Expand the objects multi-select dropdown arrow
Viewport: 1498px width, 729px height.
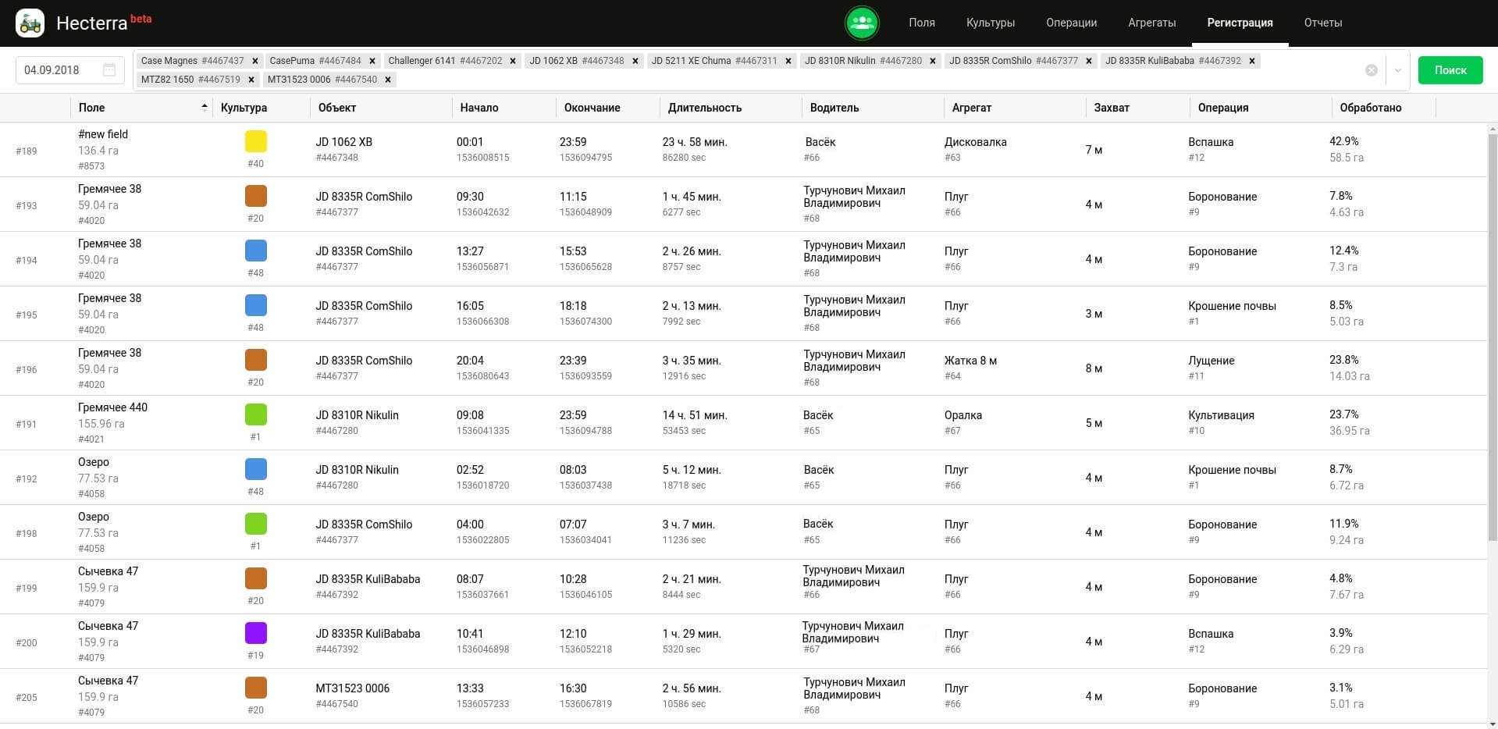(1397, 70)
